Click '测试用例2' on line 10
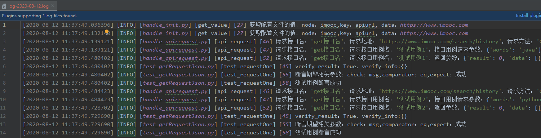541x138 pixels. [x=413, y=99]
